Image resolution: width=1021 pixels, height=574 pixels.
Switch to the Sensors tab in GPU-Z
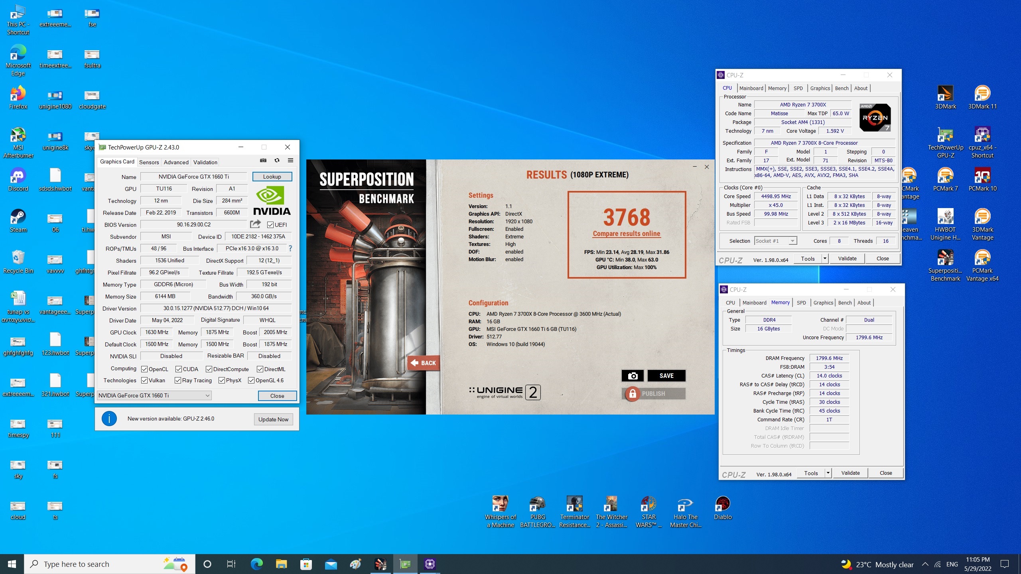[x=149, y=162]
